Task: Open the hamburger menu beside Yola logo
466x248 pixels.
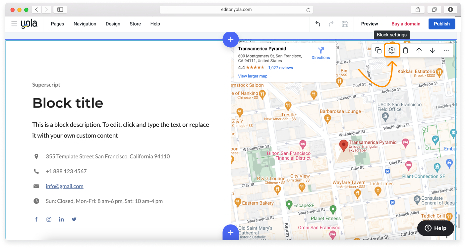Action: pos(14,24)
